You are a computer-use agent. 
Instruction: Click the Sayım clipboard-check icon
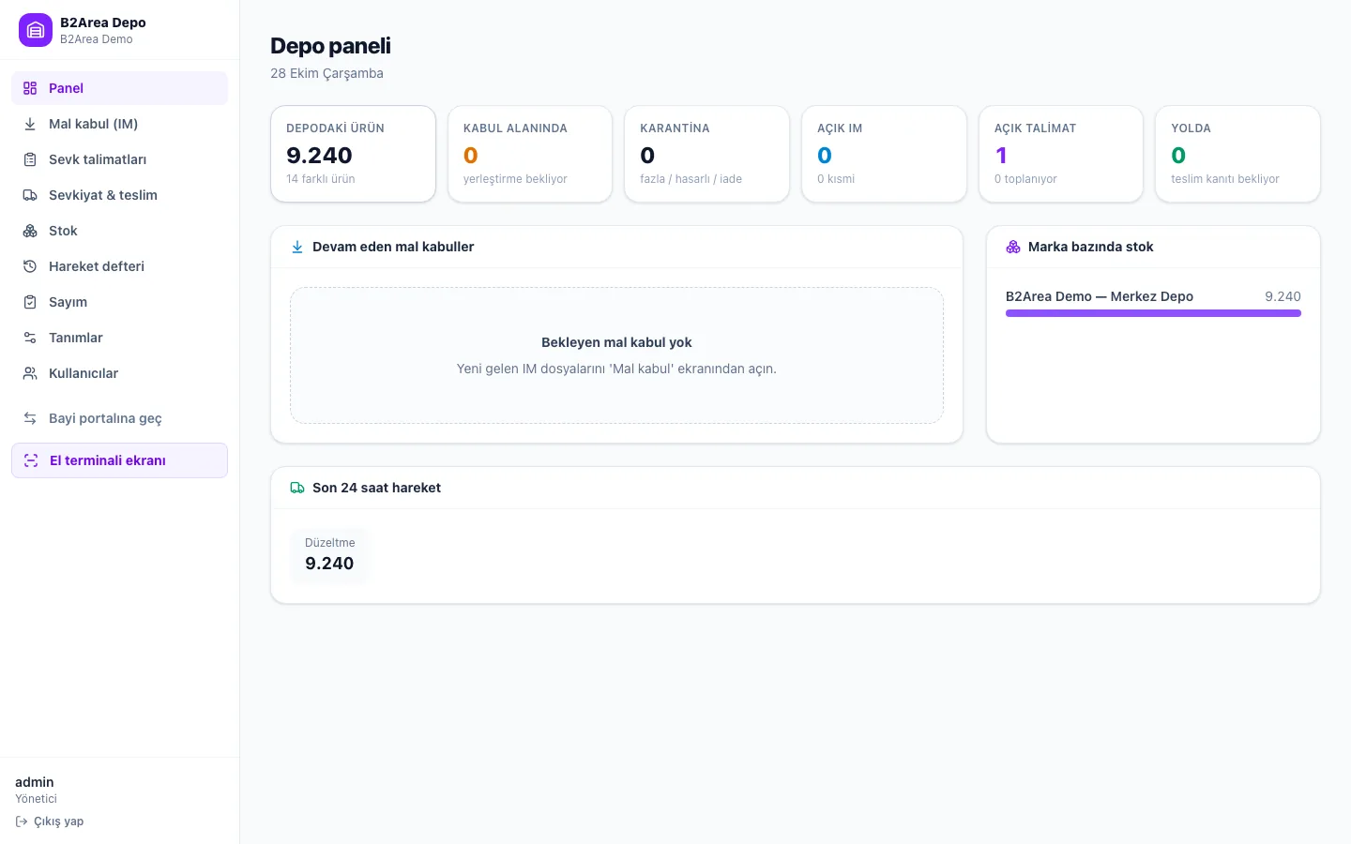click(x=30, y=302)
